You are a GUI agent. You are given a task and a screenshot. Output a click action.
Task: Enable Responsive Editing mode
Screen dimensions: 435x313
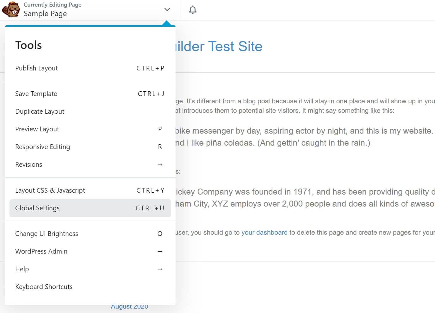point(42,147)
